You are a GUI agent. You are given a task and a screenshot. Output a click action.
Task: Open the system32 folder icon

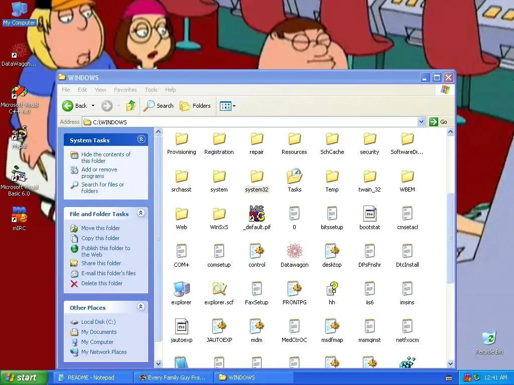256,176
